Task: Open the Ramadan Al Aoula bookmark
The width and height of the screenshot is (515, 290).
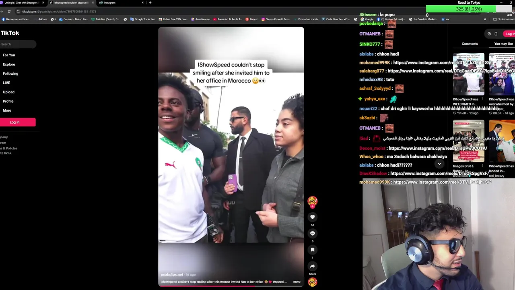Action: [228, 19]
